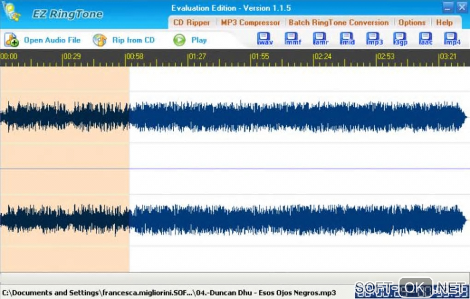Click the 01:27 timeline marker

pyautogui.click(x=197, y=56)
